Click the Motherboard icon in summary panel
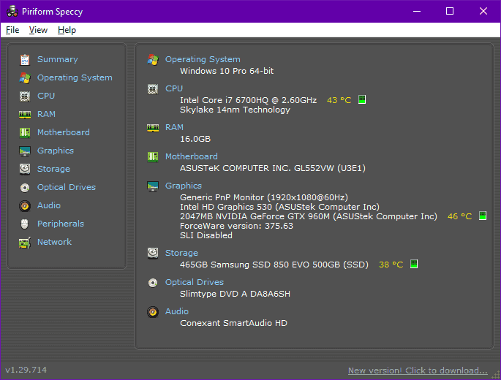This screenshot has height=380, width=501. tap(153, 157)
